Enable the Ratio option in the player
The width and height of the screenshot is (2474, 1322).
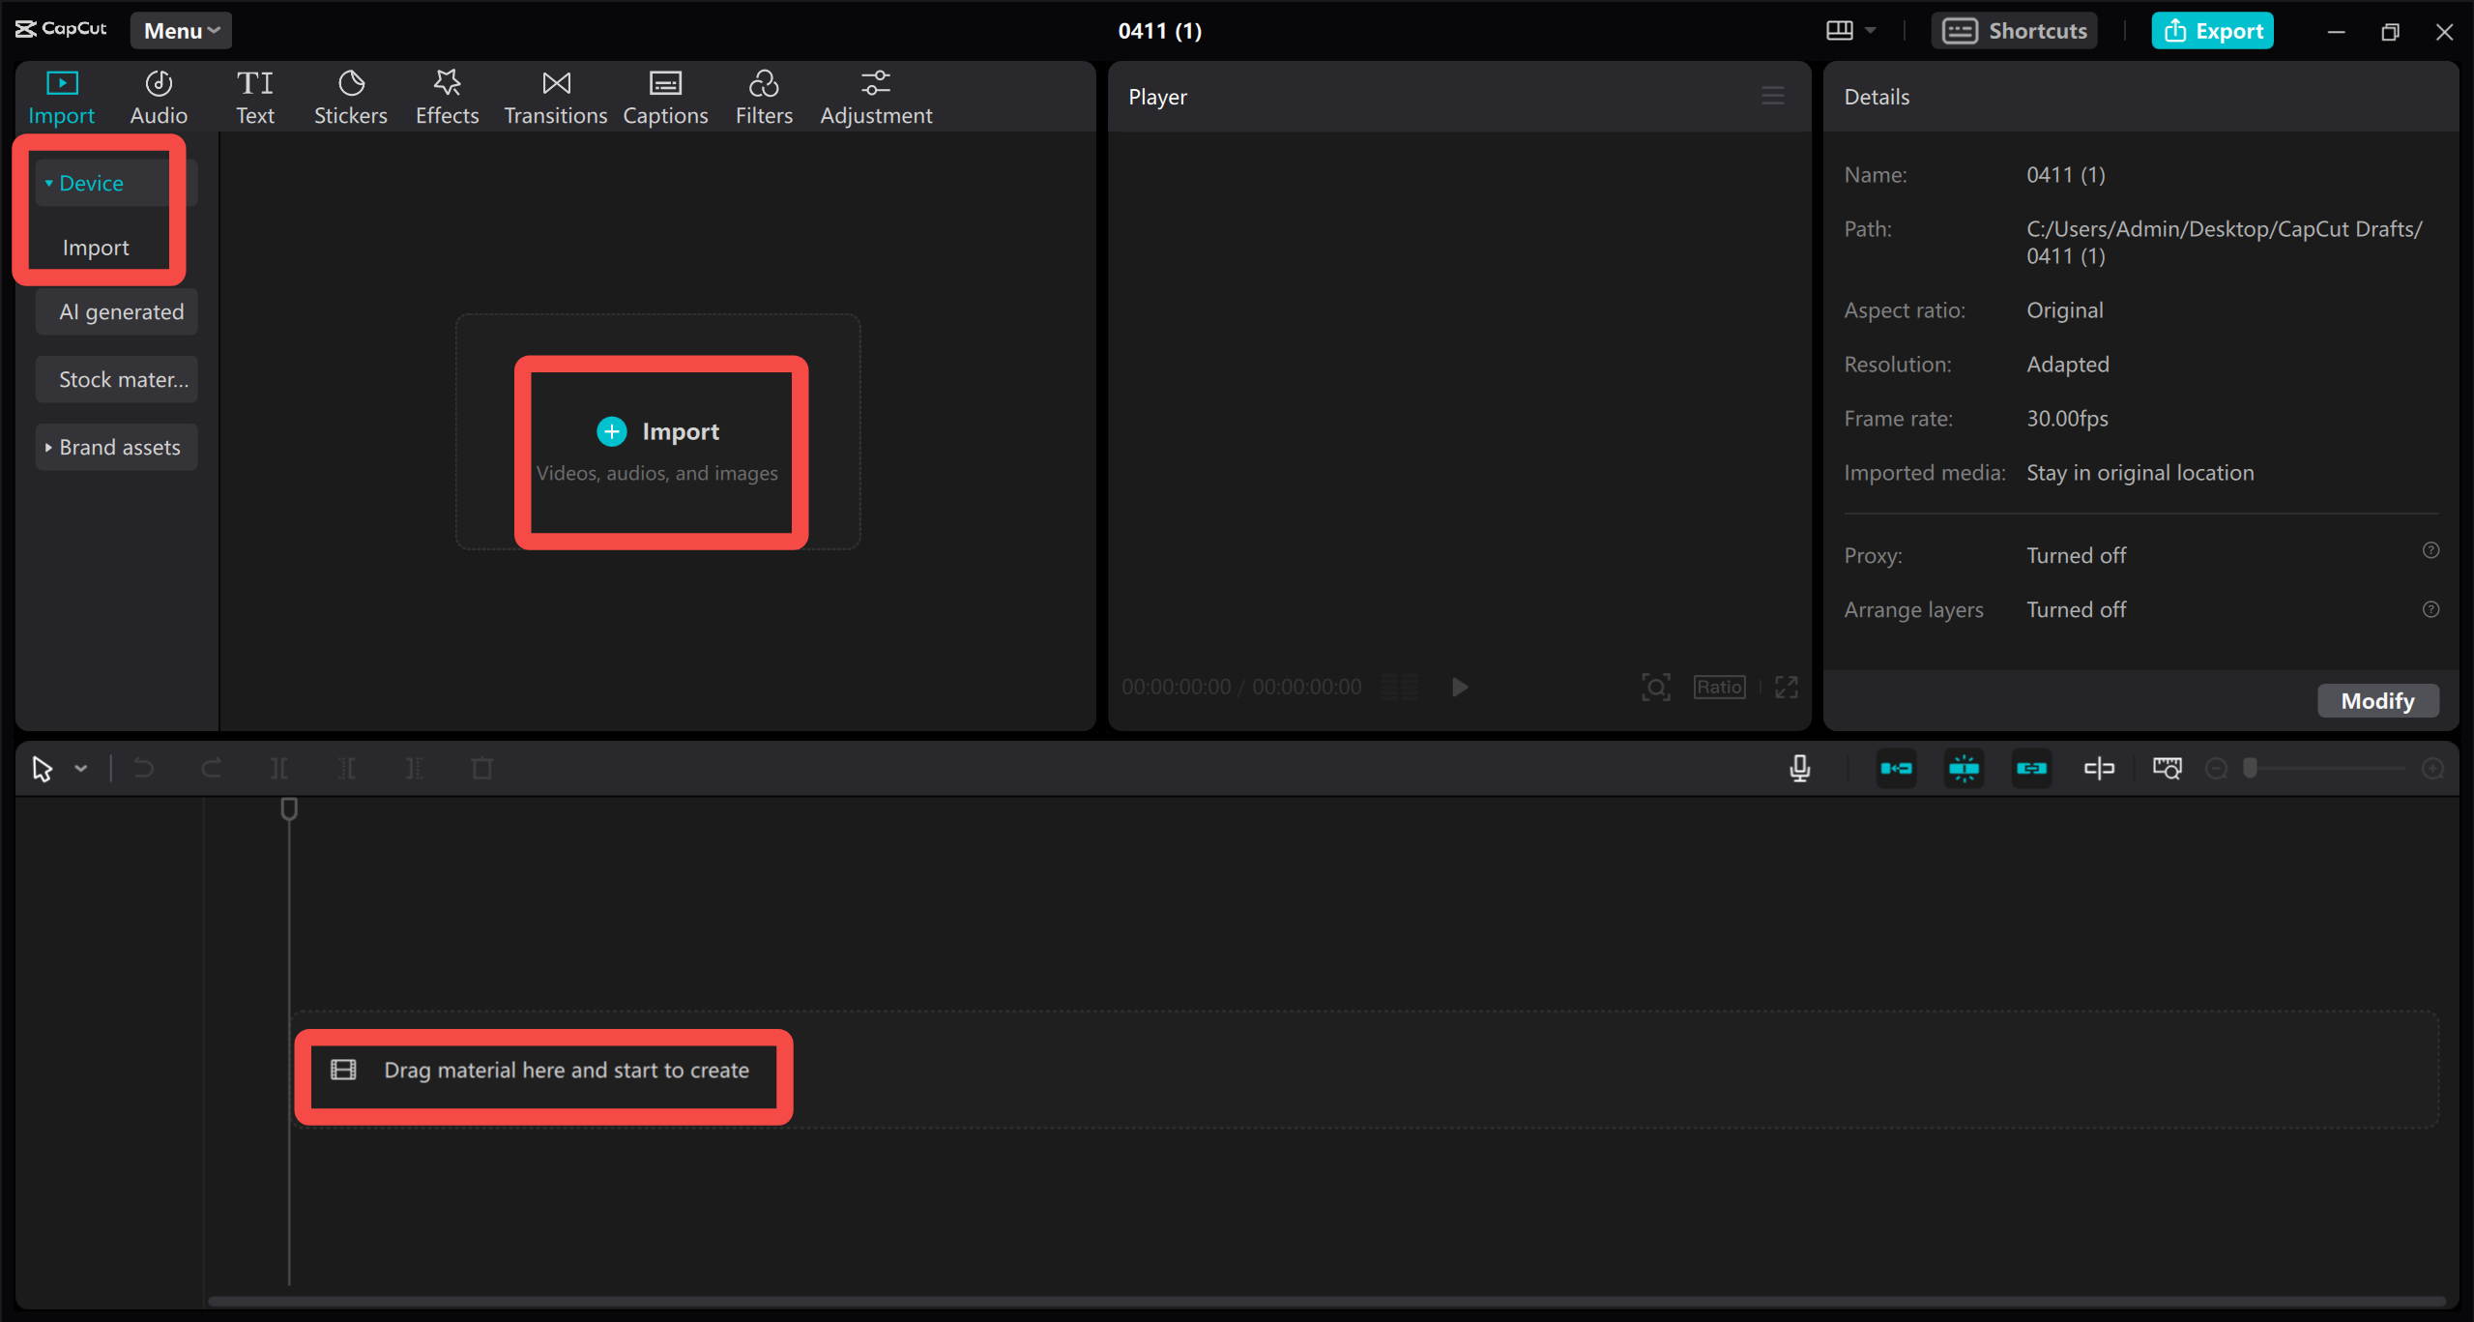coord(1719,686)
